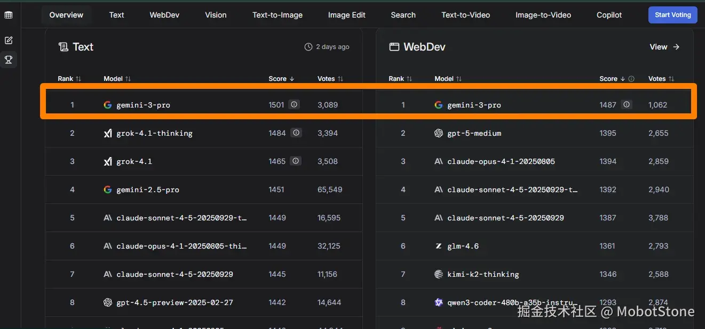Click xAI logo beside grok-4.1
The width and height of the screenshot is (705, 329).
tap(108, 161)
